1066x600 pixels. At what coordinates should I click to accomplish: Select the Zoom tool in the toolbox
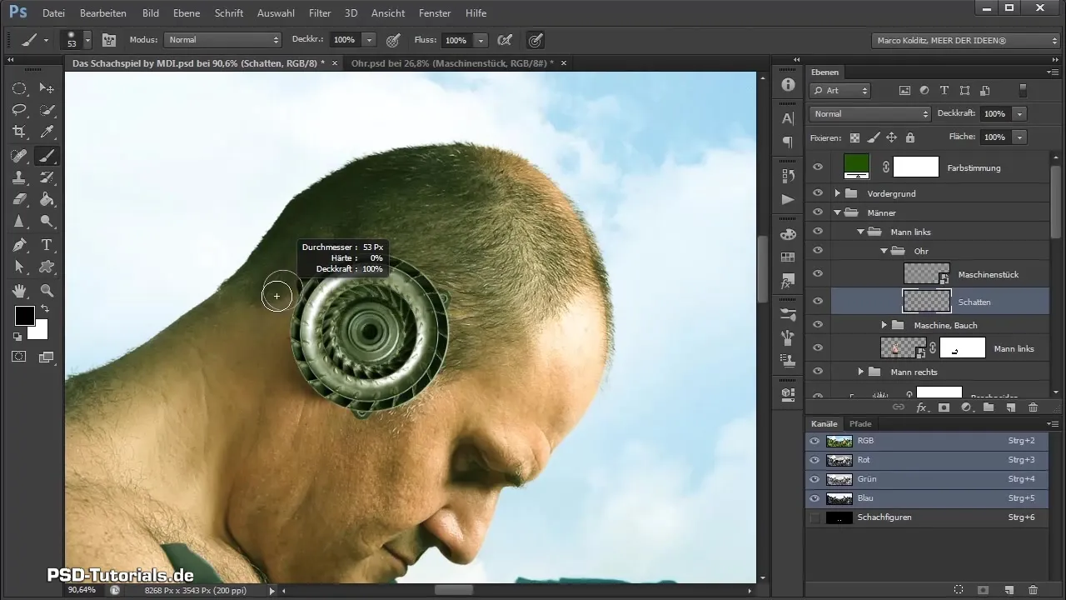(47, 291)
